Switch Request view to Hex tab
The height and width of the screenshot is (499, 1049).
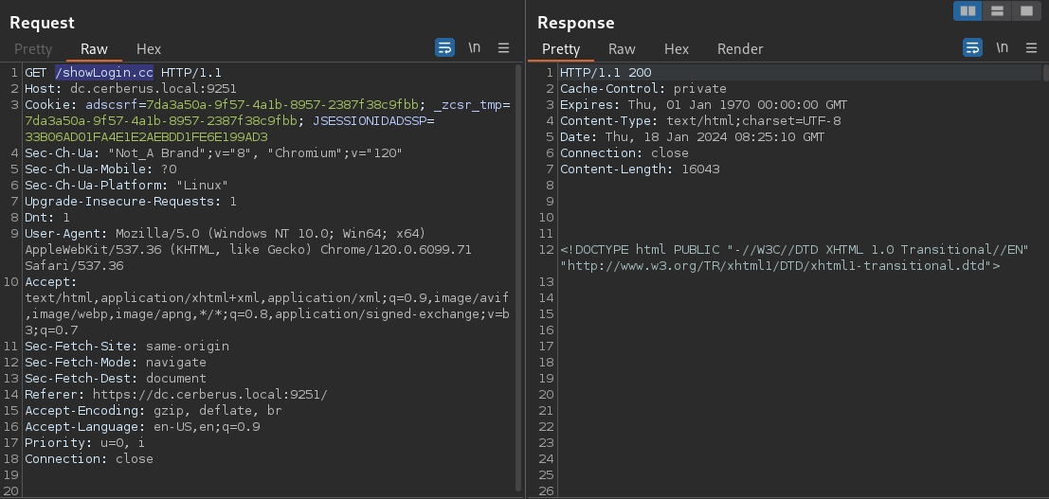pos(149,49)
